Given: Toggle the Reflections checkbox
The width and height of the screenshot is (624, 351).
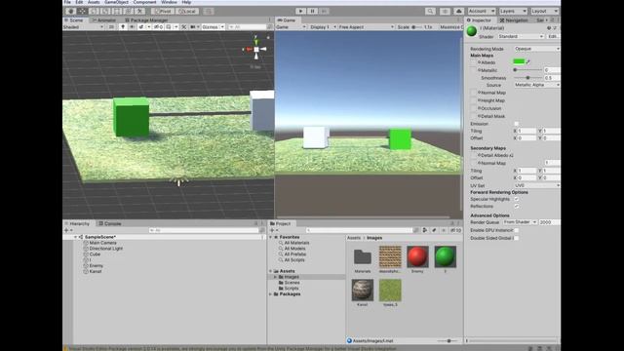Looking at the screenshot, I should pyautogui.click(x=516, y=206).
